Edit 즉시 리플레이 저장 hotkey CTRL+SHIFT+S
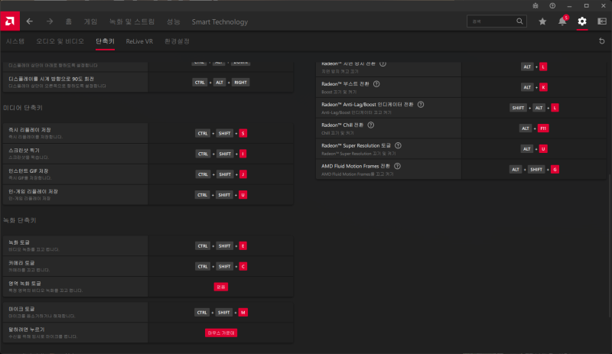Viewport: 612px width, 354px height. (221, 134)
